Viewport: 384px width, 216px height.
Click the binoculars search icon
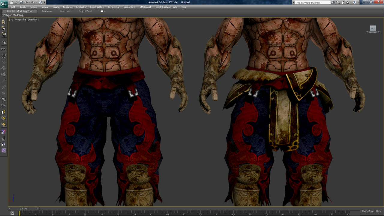(333, 2)
